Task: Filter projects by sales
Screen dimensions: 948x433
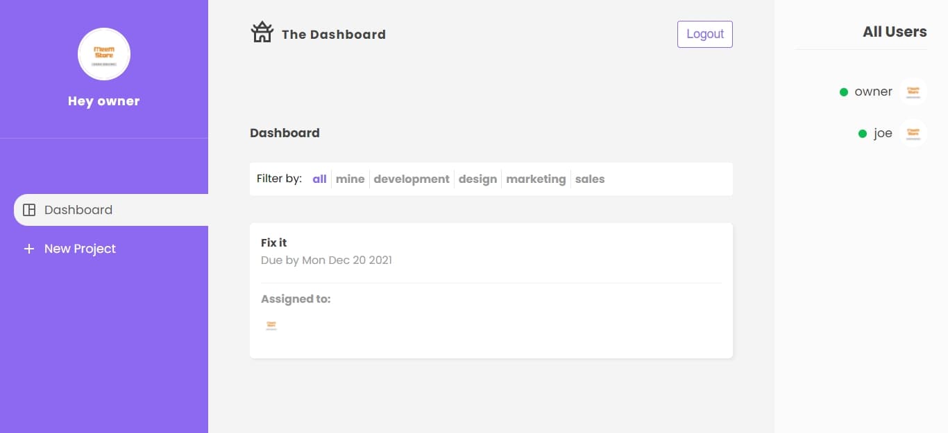Action: click(x=590, y=179)
